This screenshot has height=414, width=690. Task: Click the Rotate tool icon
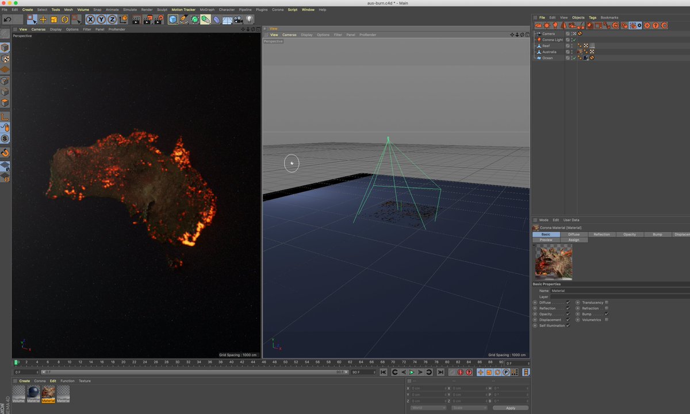click(65, 20)
